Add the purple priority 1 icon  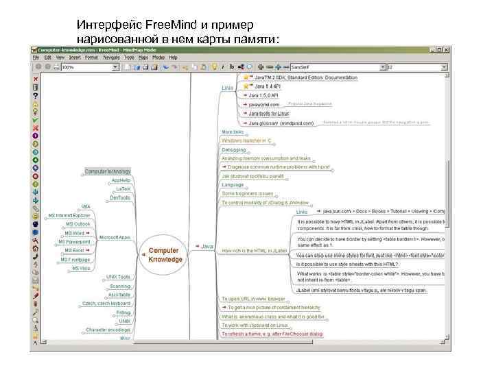point(35,136)
